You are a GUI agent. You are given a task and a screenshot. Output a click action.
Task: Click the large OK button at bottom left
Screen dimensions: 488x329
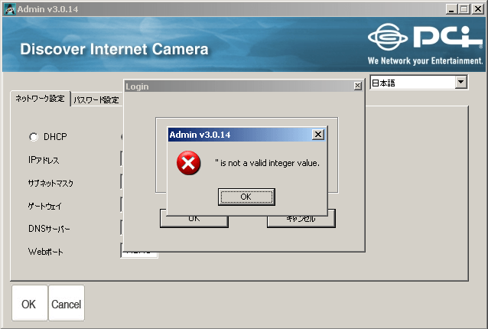(30, 303)
